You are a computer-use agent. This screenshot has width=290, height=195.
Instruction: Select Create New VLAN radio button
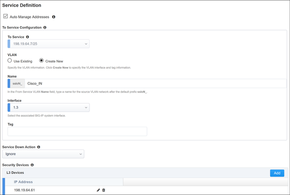pos(42,60)
